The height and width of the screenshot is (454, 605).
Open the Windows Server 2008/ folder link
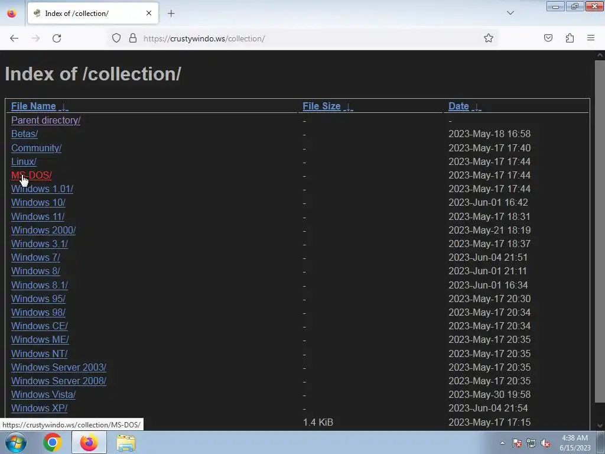click(x=58, y=381)
